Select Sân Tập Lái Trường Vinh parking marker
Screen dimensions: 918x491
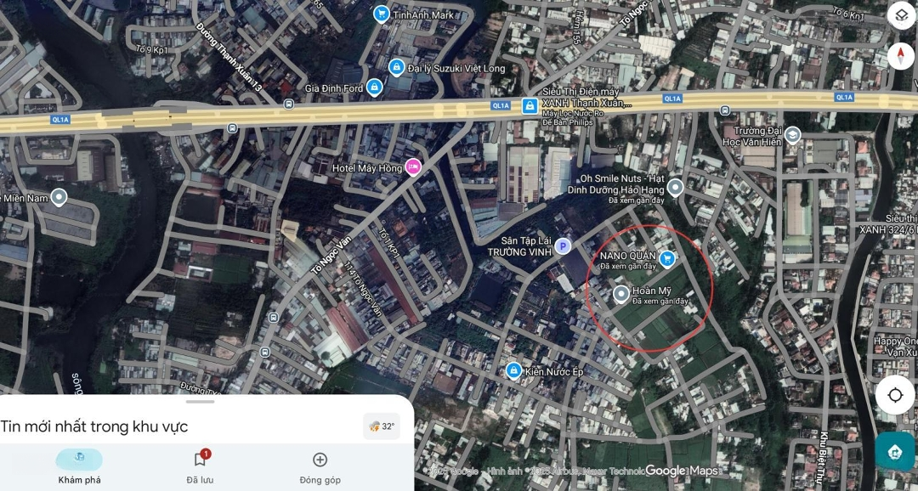coord(563,246)
